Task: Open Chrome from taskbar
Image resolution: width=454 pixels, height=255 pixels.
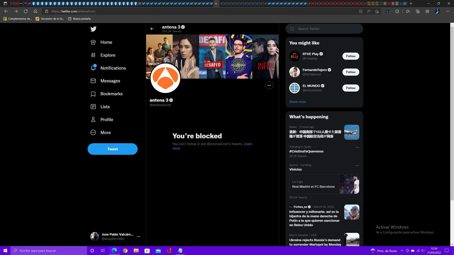Action: [x=125, y=250]
